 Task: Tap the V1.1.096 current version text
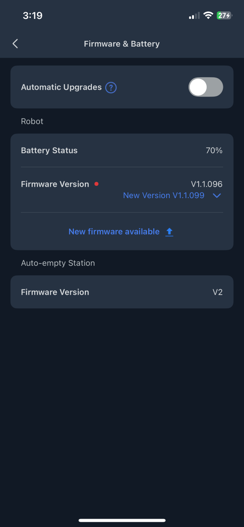(x=207, y=184)
